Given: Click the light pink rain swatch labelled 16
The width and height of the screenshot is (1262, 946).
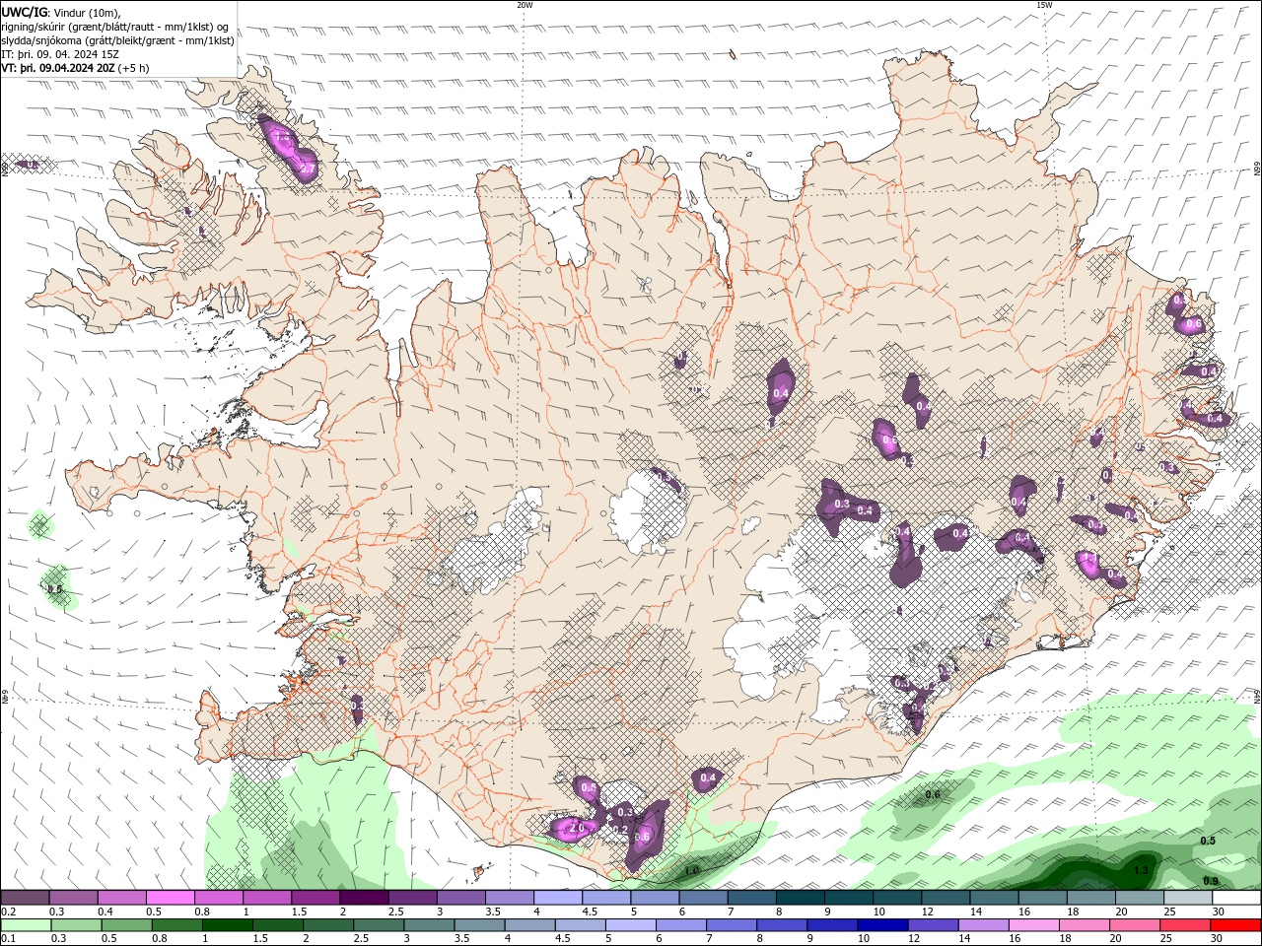Looking at the screenshot, I should [1034, 925].
